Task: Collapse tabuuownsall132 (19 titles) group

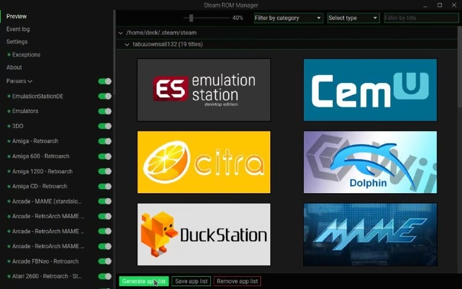Action: [127, 44]
